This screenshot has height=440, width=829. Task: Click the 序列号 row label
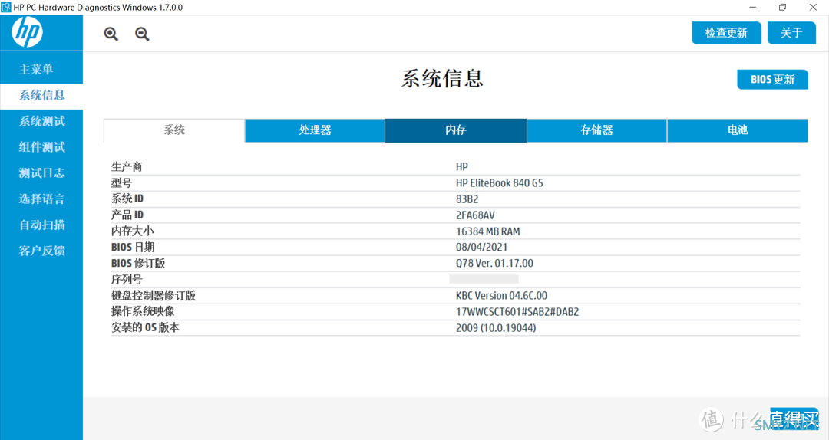[127, 280]
